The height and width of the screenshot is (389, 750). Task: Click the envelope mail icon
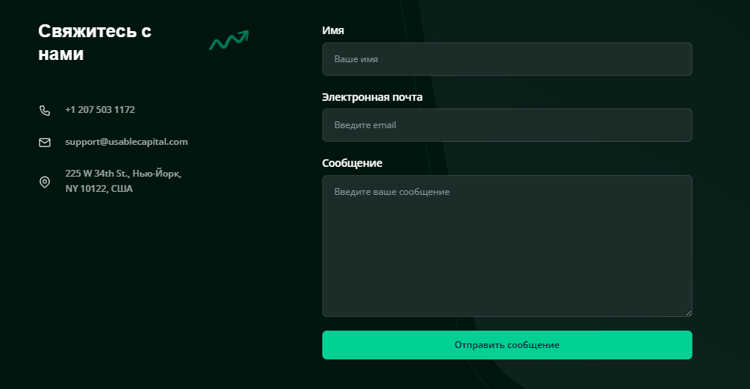(x=45, y=143)
